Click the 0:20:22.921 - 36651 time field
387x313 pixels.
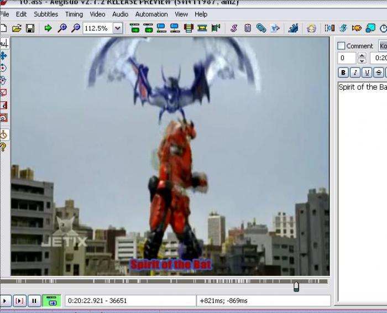point(130,301)
